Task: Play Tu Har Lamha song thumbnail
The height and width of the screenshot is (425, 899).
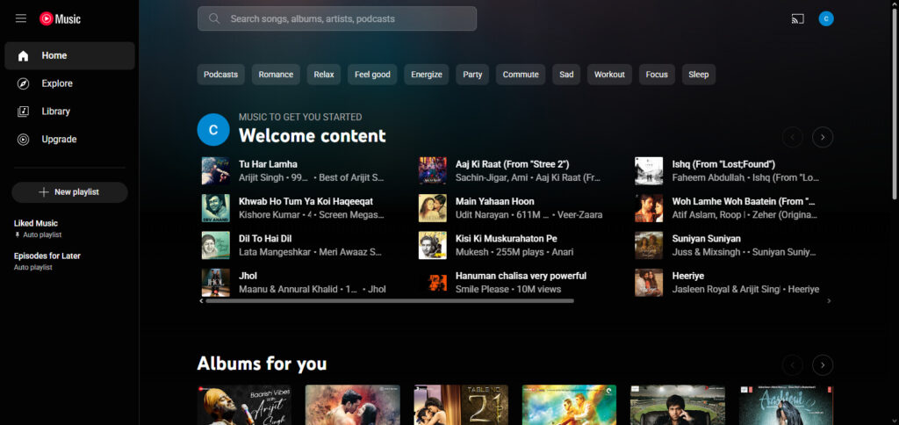Action: click(x=216, y=171)
